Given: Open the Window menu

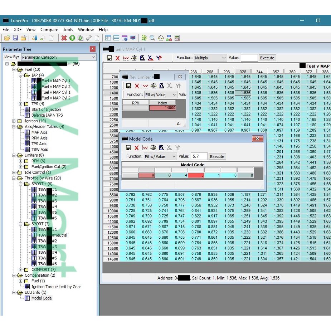Looking at the screenshot, I should 86,30.
